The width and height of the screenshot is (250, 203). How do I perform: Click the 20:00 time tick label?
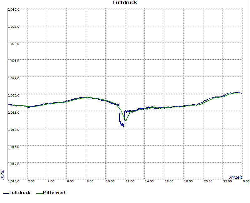tap(208, 181)
